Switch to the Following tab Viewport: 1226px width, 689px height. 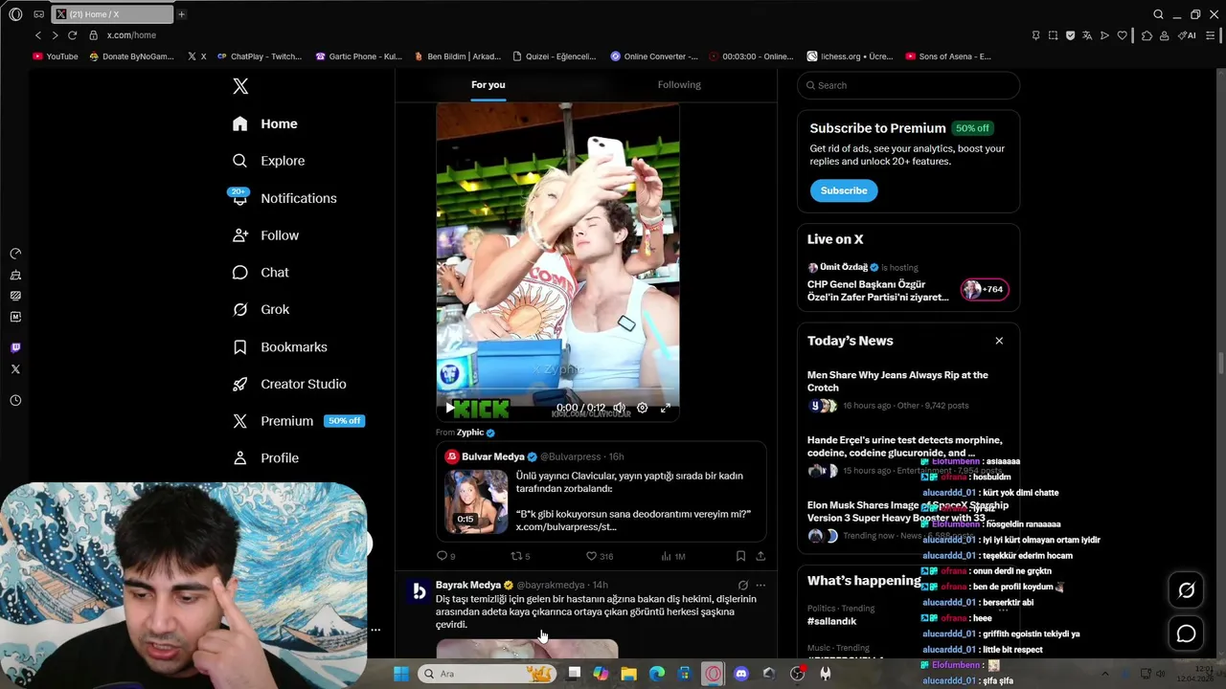coord(679,84)
